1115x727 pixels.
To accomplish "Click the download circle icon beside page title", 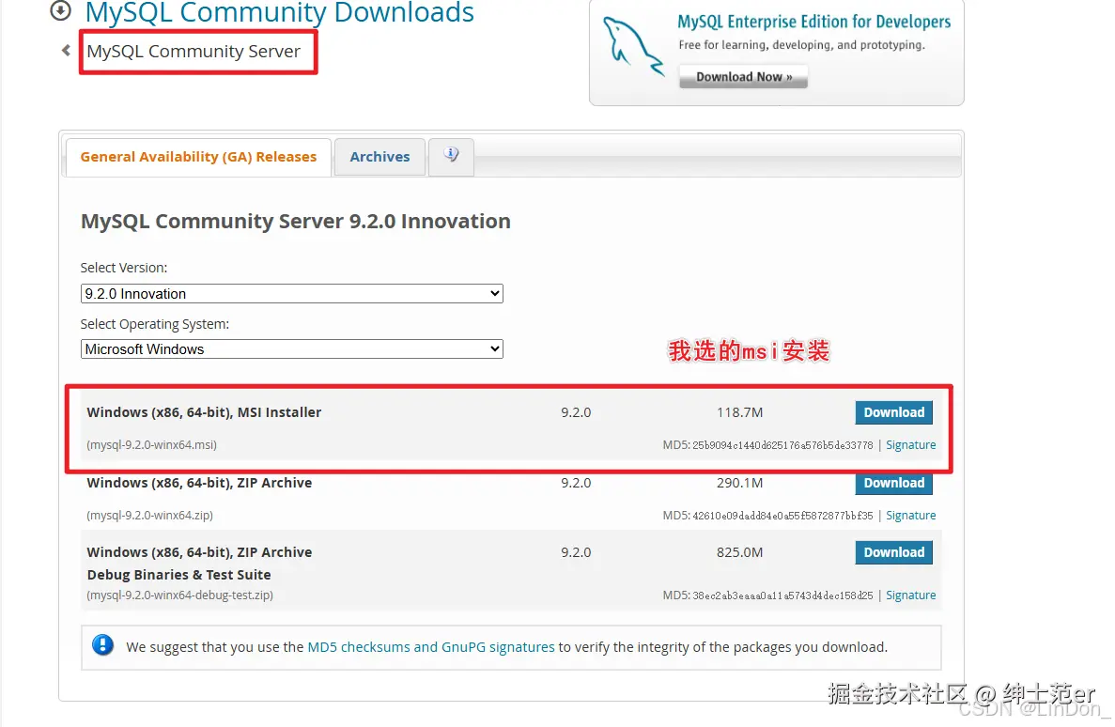I will tap(60, 10).
